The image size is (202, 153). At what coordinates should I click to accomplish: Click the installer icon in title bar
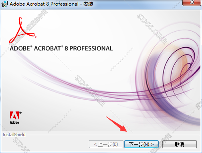(x=4, y=4)
